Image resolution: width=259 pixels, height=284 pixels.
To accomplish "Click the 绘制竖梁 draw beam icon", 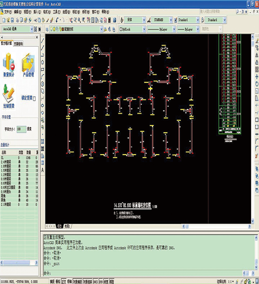I will (x=9, y=95).
